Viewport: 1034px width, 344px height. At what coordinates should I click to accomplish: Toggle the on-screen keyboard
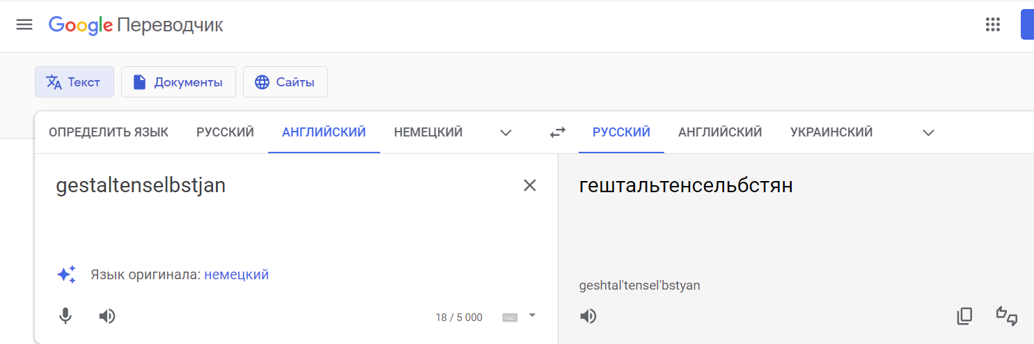tap(510, 318)
